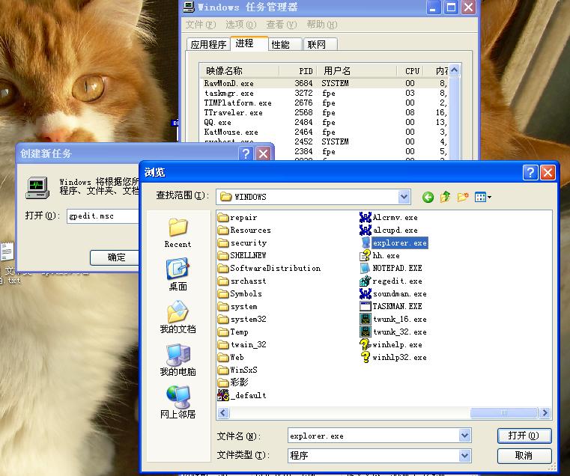Viewport: 570px width, 476px height.
Task: Select winhelp.exe file
Action: pos(391,344)
